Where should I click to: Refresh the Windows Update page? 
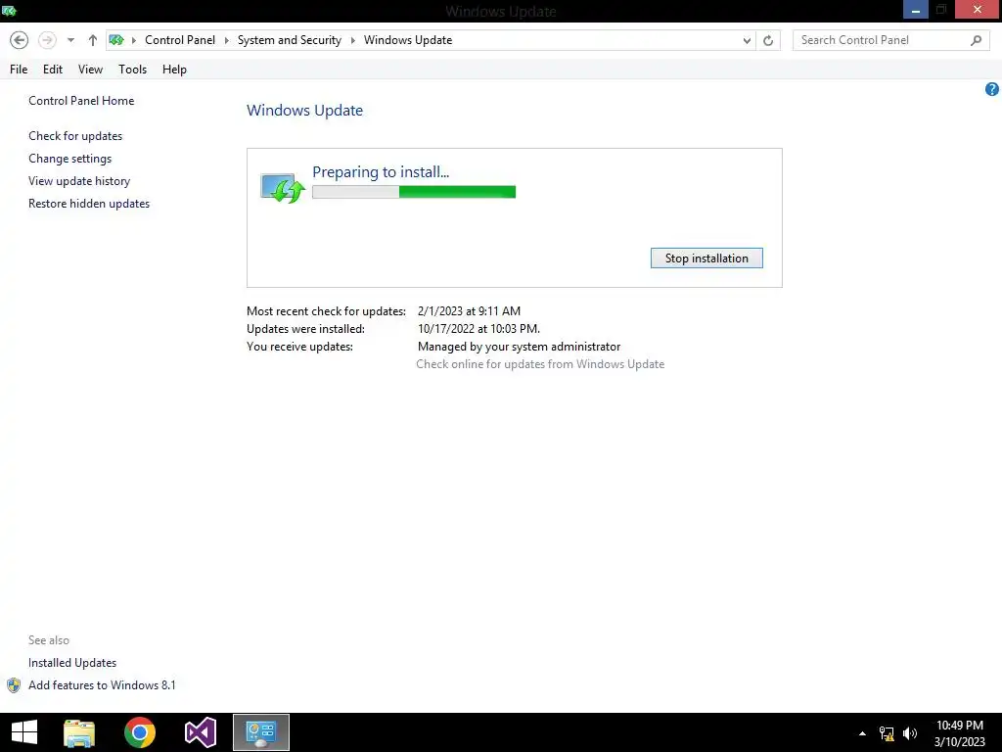[x=768, y=40]
